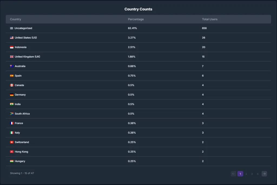The height and width of the screenshot is (185, 277).
Task: Jump to page 3 of country list
Action: coord(252,174)
